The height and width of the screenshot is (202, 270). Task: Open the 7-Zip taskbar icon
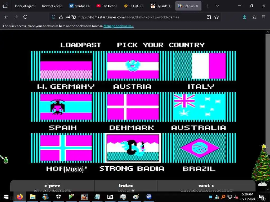pyautogui.click(x=110, y=197)
